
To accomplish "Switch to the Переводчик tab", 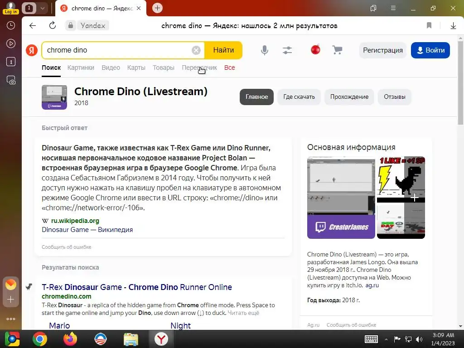I will tap(199, 68).
